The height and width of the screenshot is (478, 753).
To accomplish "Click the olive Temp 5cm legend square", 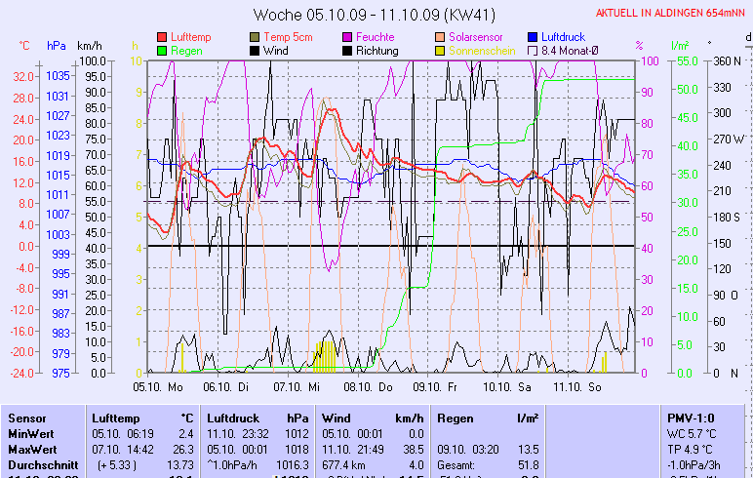I will [256, 37].
